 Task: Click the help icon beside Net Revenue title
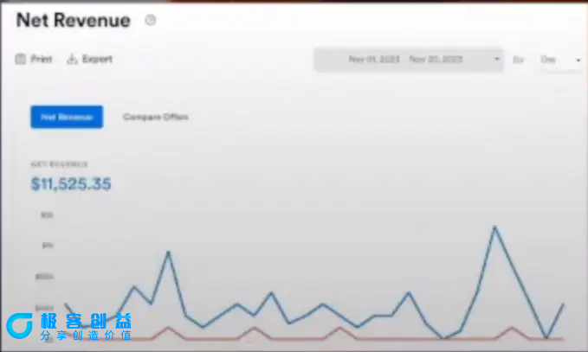pyautogui.click(x=151, y=20)
